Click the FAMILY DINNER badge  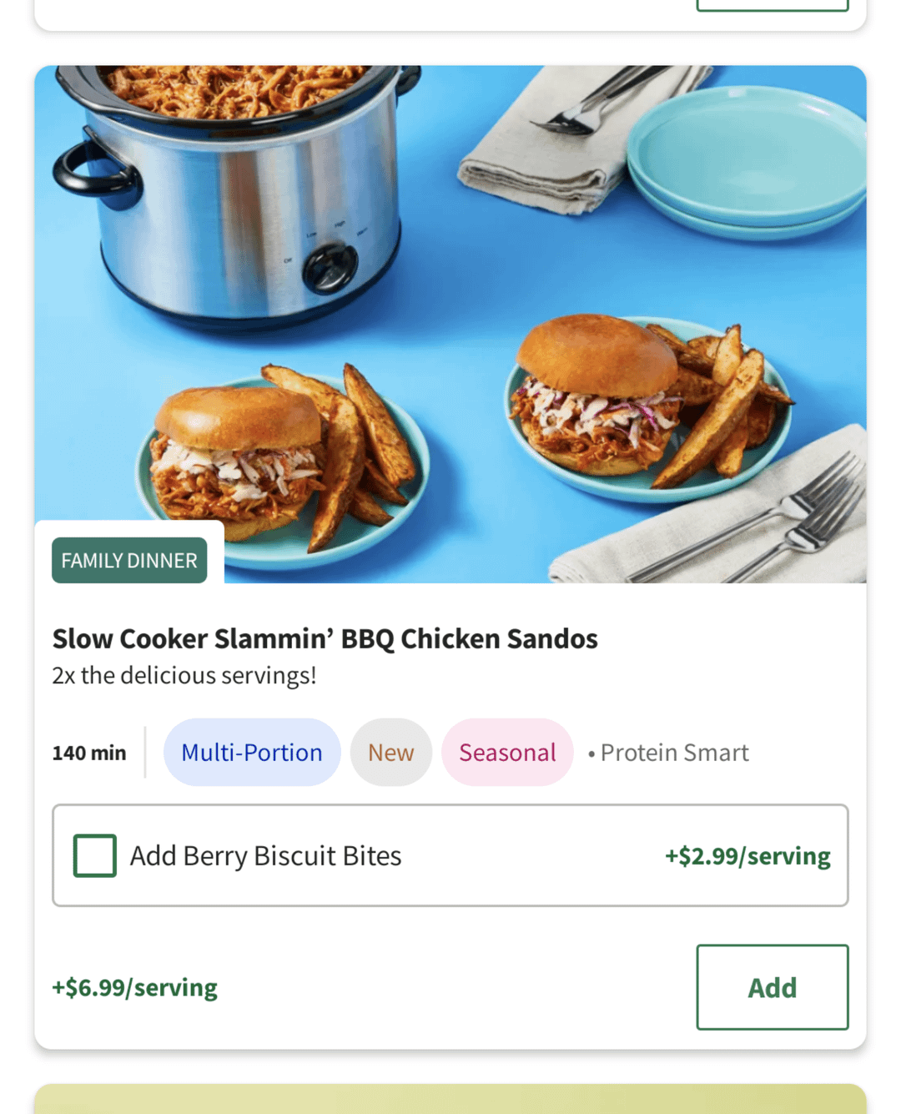129,560
